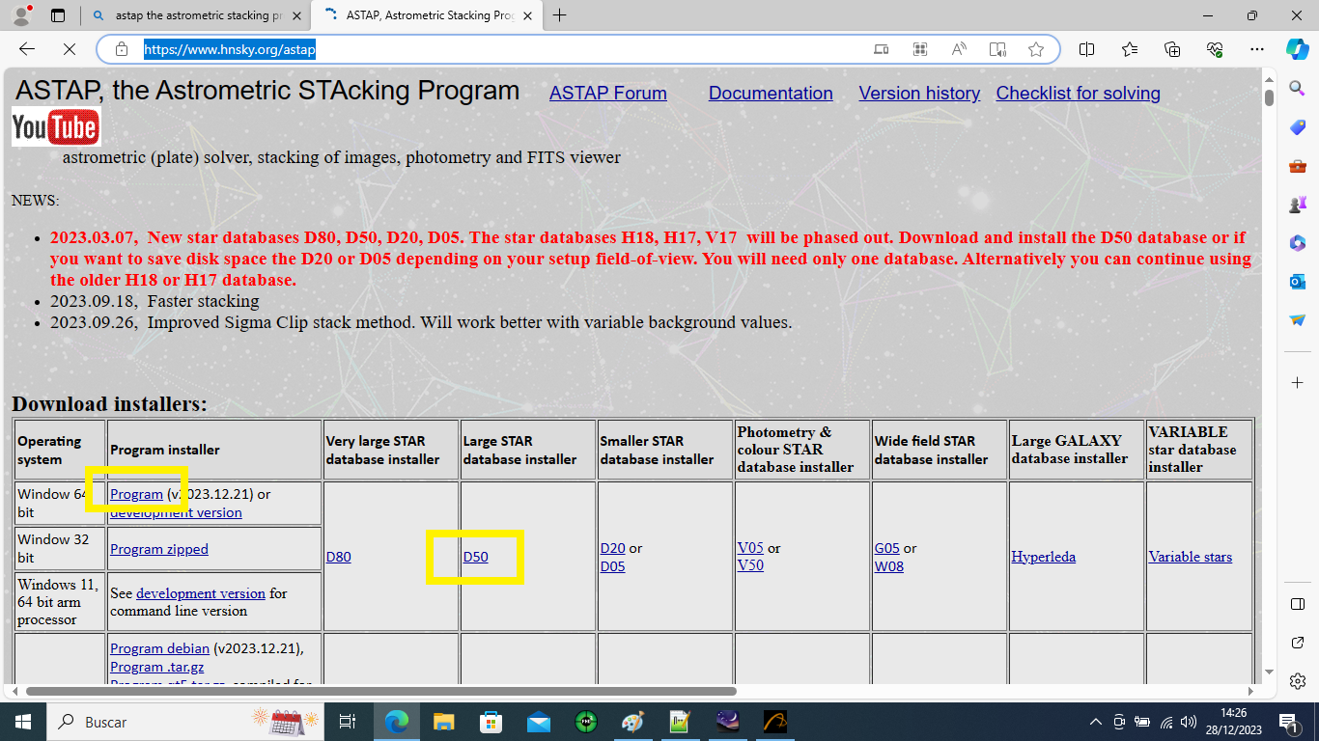Image resolution: width=1319 pixels, height=741 pixels.
Task: Open the app available / send to devices icon
Action: [x=881, y=49]
